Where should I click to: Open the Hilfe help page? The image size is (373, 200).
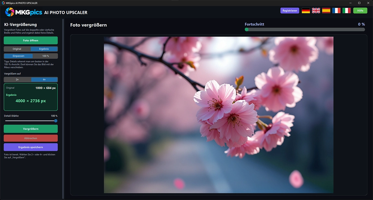coord(360,10)
